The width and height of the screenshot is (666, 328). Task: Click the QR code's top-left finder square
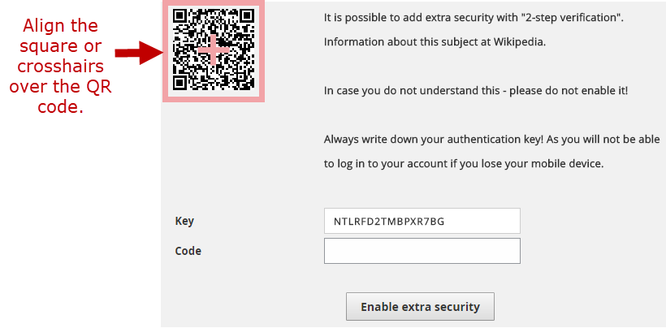pyautogui.click(x=179, y=16)
